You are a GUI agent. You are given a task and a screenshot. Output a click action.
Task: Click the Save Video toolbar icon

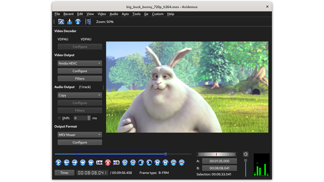click(69, 22)
